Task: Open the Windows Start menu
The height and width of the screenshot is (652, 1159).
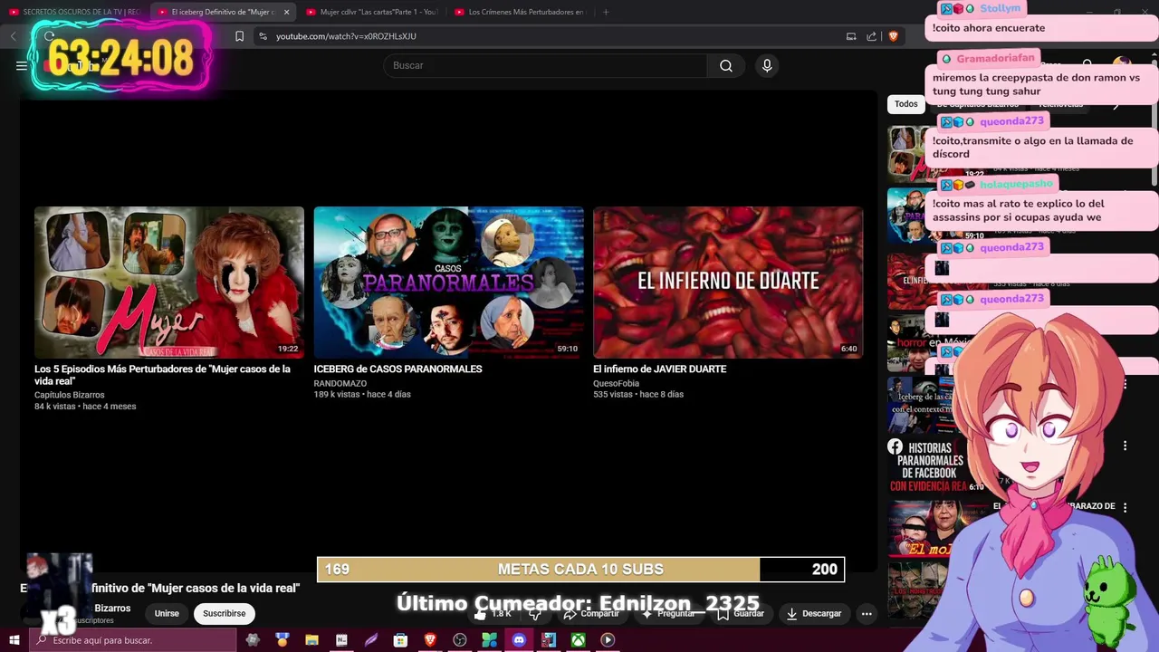Action: pos(14,640)
